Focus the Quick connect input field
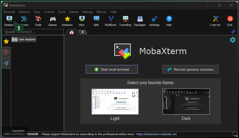This screenshot has height=138, width=239. click(x=33, y=32)
